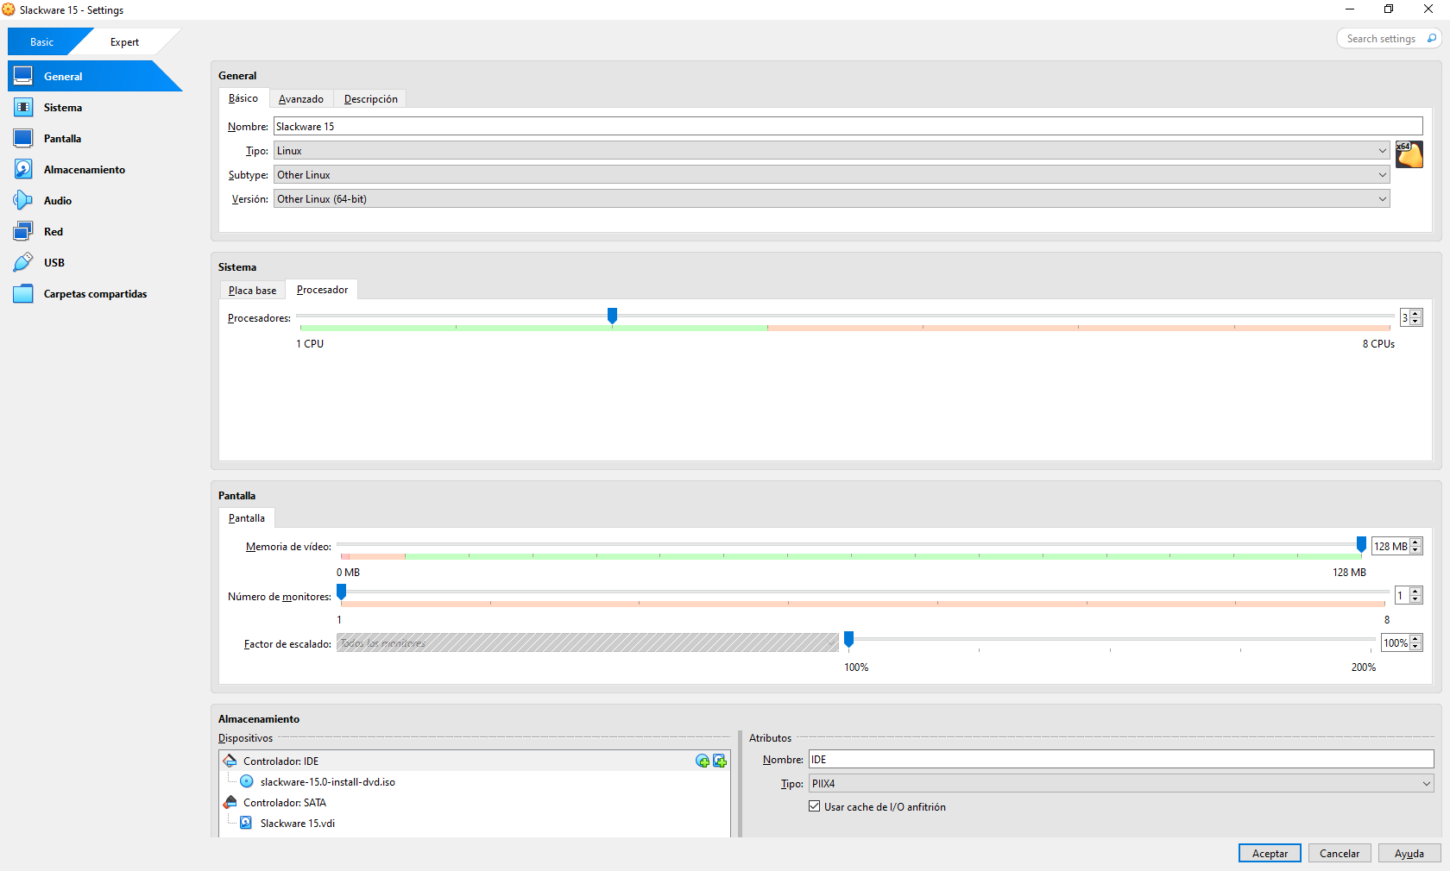Click the Memoria de vídeo slider handle
The height and width of the screenshot is (871, 1450).
[1361, 545]
